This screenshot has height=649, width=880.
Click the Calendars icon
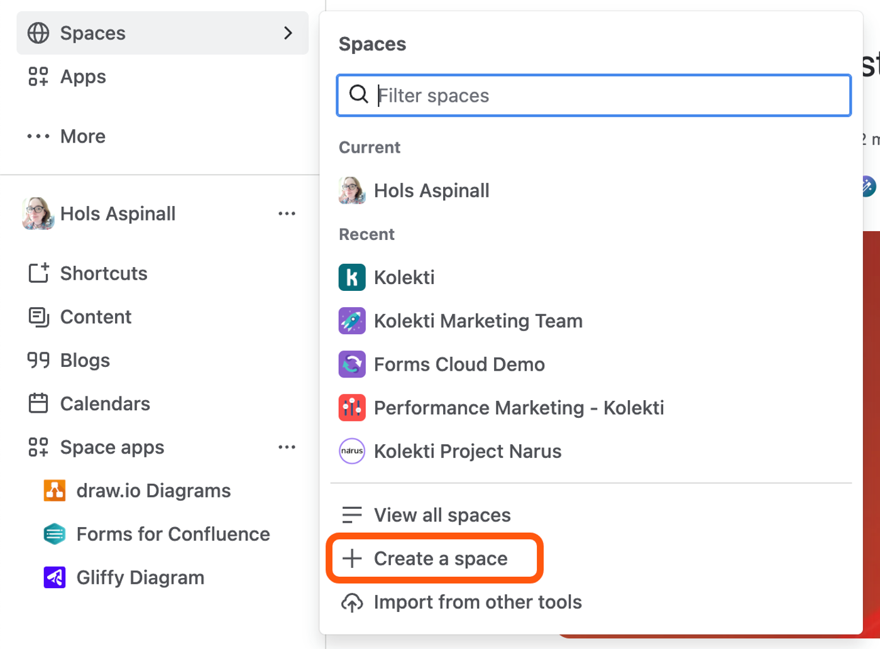coord(38,403)
